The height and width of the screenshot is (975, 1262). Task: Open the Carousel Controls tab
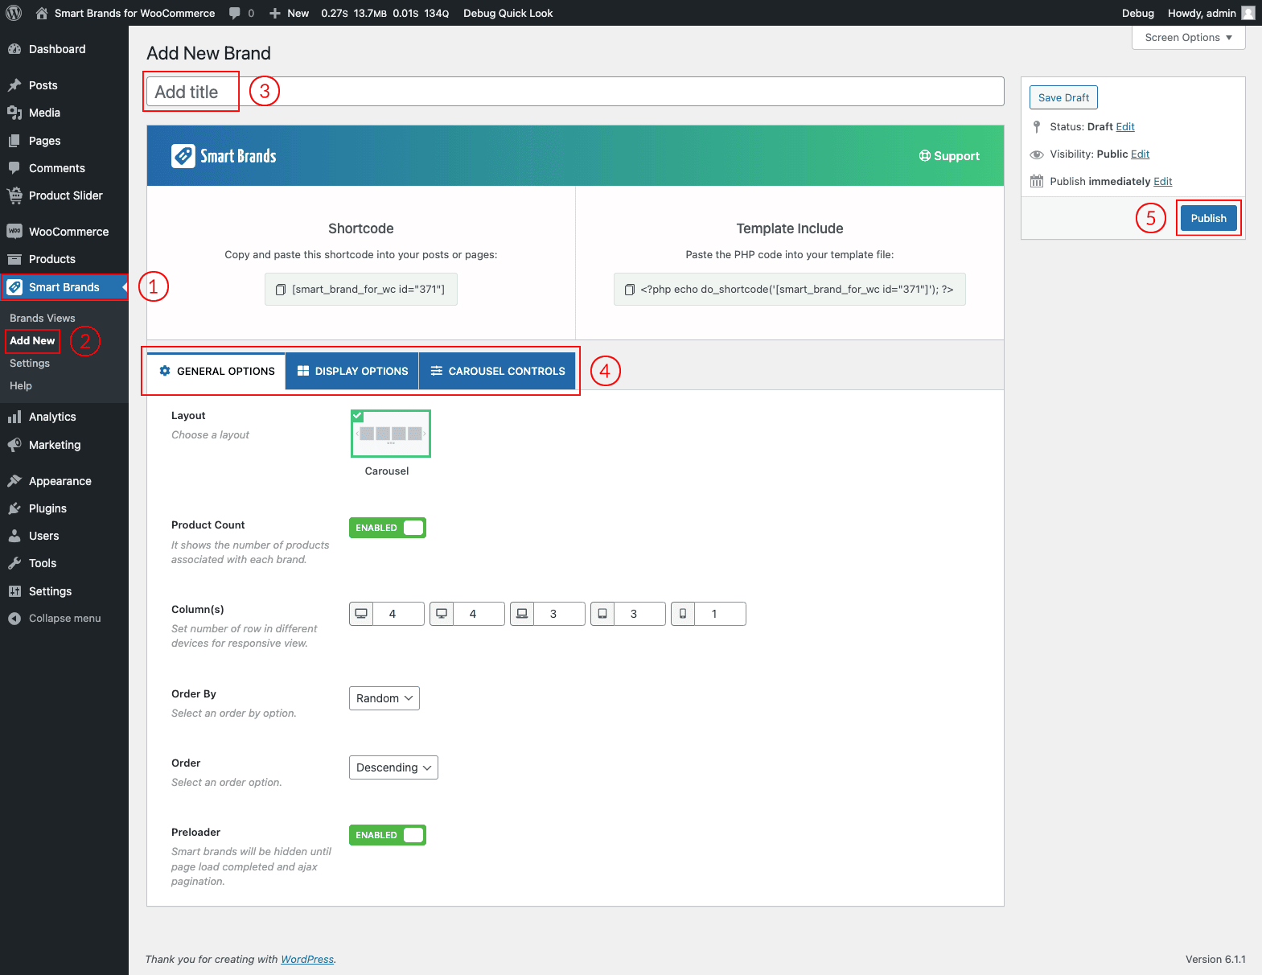pos(497,371)
